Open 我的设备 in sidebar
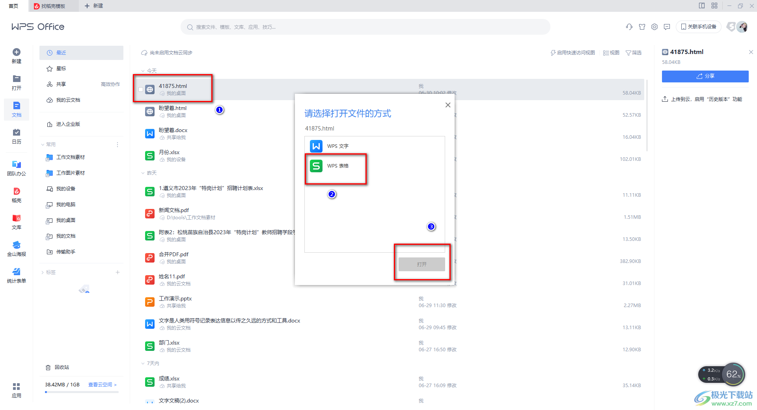Image resolution: width=757 pixels, height=410 pixels. click(x=81, y=189)
